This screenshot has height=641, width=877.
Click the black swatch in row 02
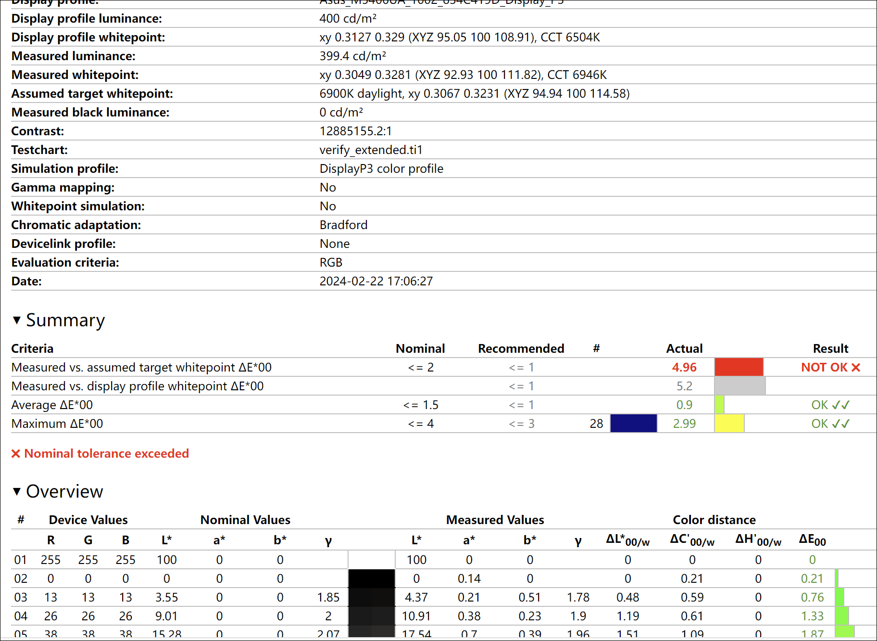point(371,578)
